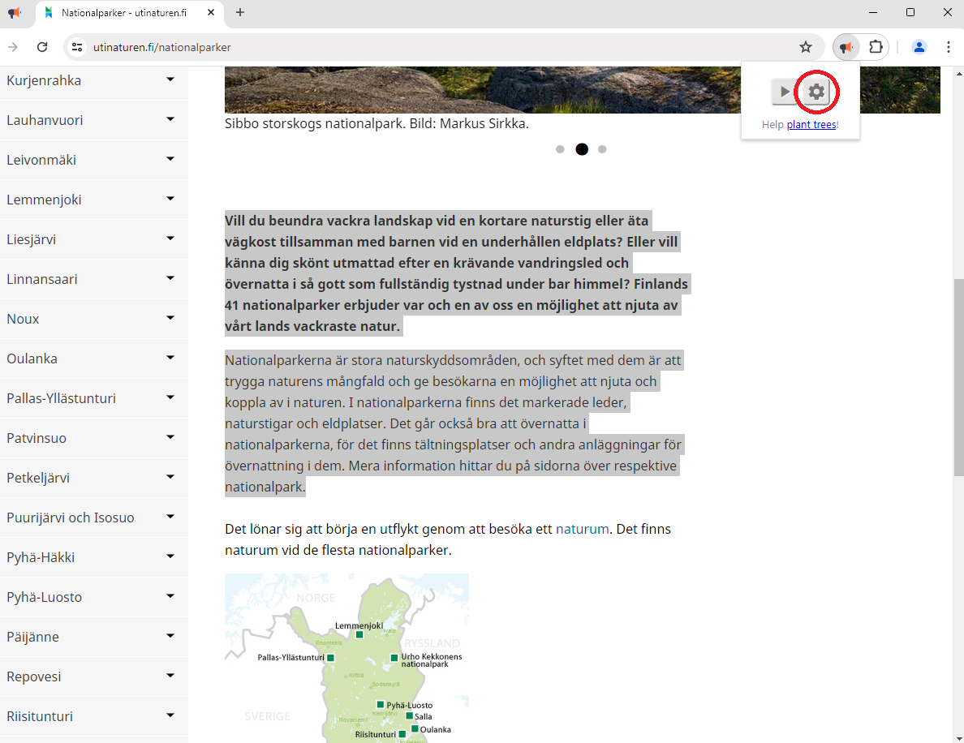Click the Read Aloud megaphone extension icon
Viewport: 964px width, 743px height.
click(846, 47)
